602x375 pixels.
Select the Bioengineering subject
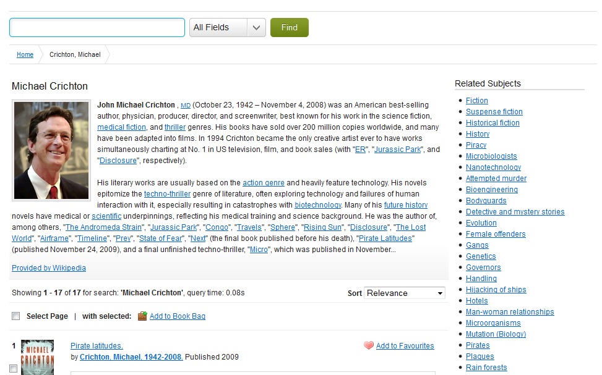pos(492,190)
